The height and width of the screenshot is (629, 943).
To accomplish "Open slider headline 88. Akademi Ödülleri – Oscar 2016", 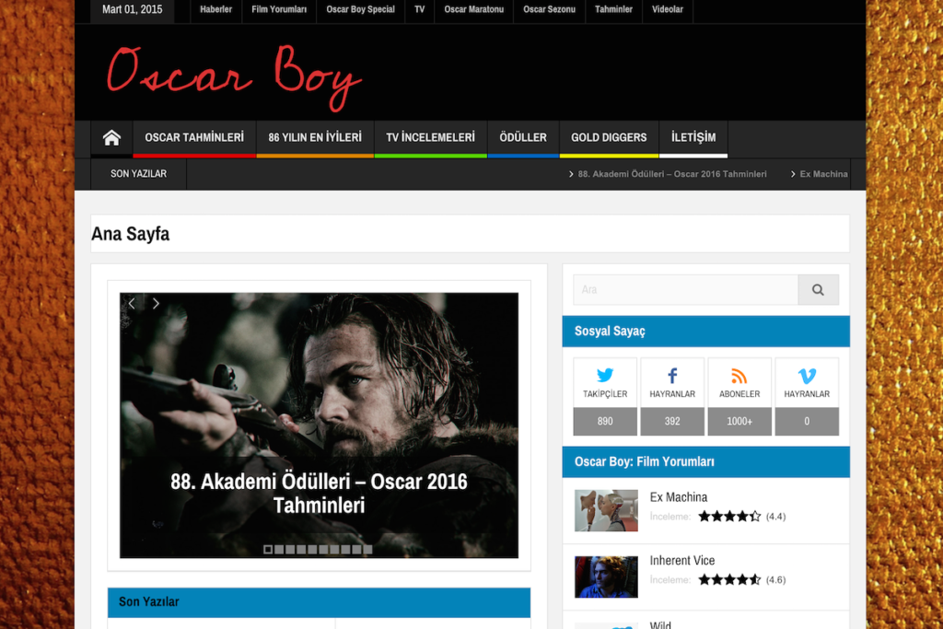I will click(319, 493).
